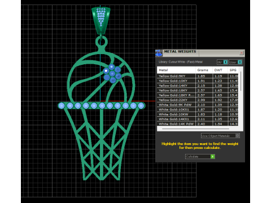Select the White Gold:14K PdW row
The image size is (271, 203).
click(198, 123)
